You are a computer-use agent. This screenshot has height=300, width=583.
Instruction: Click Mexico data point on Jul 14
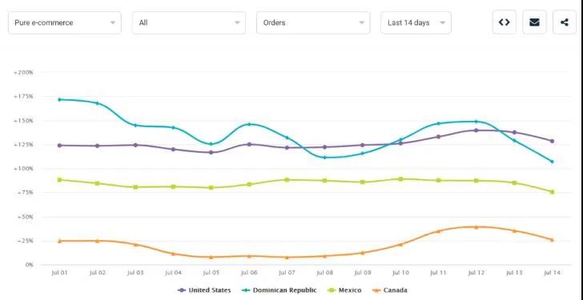click(552, 192)
